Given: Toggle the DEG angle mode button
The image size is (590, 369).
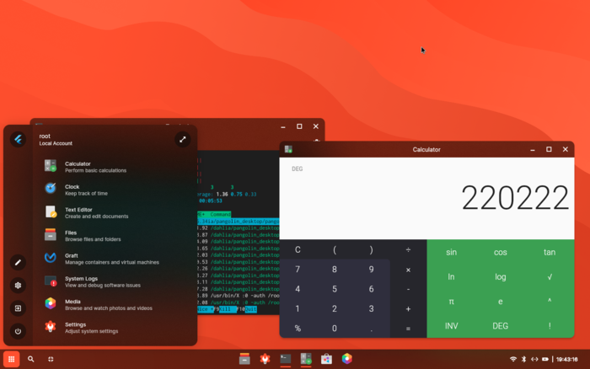Looking at the screenshot, I should [x=501, y=326].
